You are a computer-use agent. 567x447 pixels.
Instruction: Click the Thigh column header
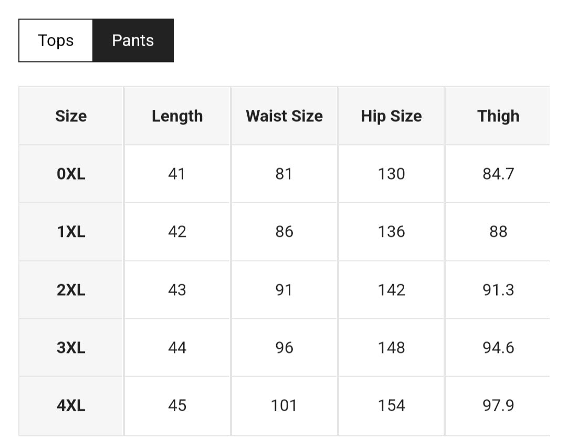[x=498, y=116]
